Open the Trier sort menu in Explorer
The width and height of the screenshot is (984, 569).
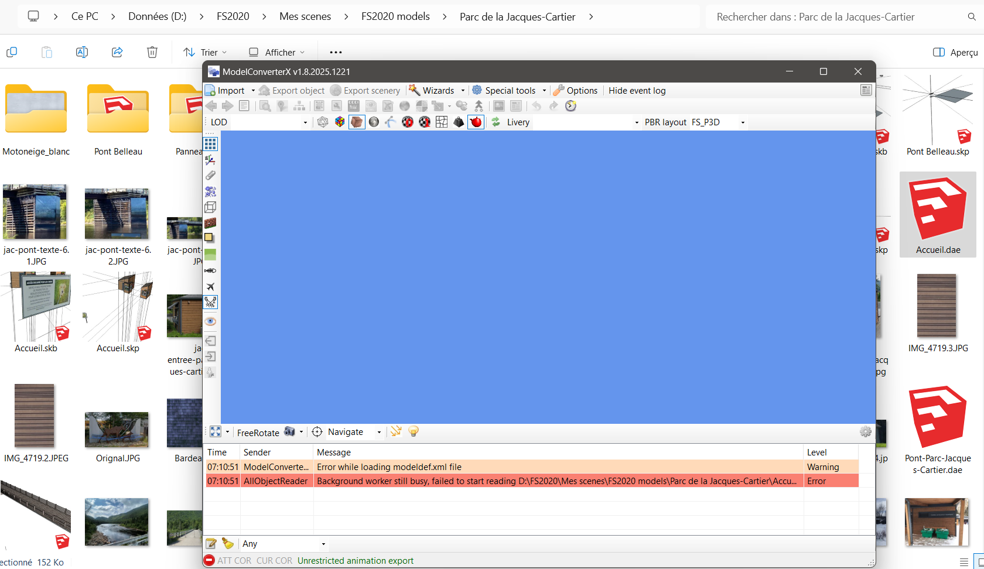click(205, 52)
